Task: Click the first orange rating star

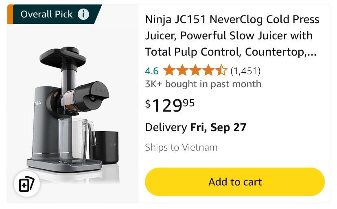Action: coord(169,71)
